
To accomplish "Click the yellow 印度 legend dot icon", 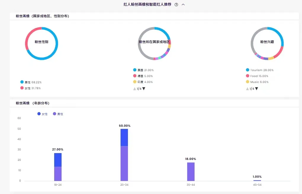I will pos(135,82).
